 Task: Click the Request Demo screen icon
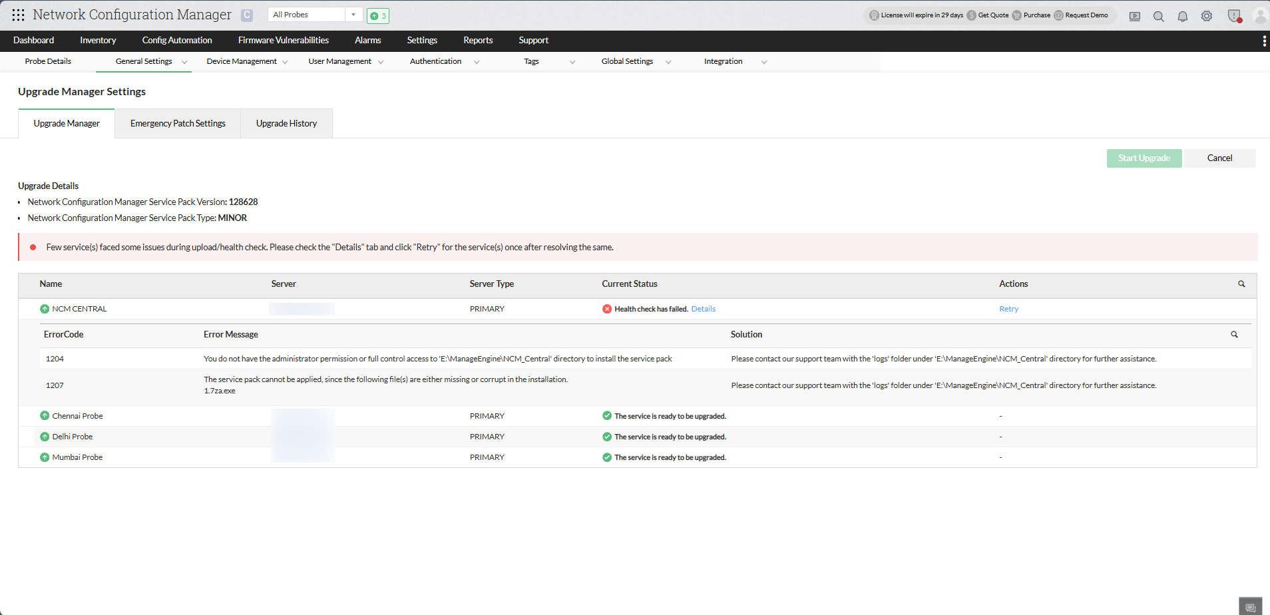point(1058,15)
